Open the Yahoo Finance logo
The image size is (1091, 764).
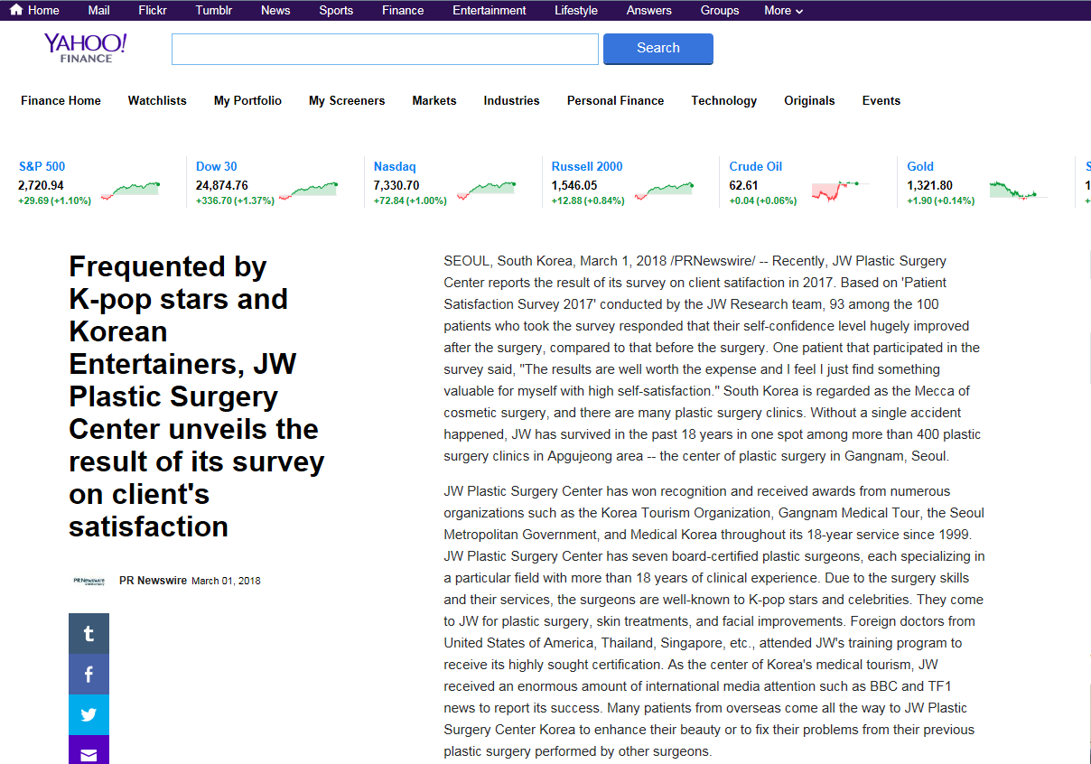[x=86, y=48]
